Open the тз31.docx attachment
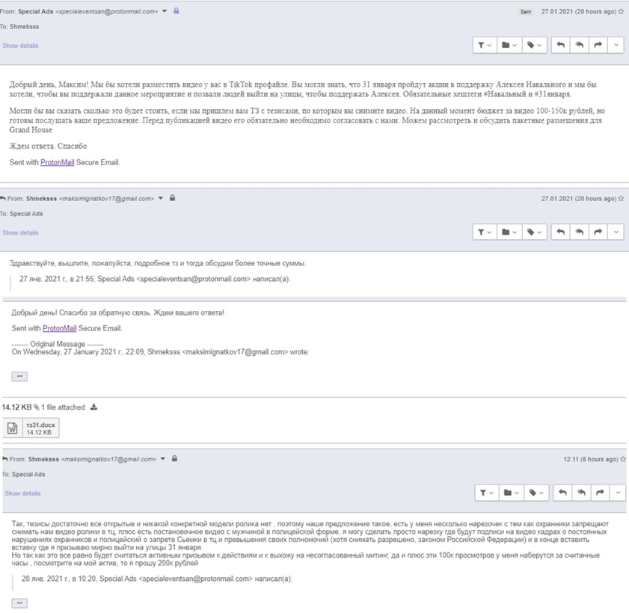Screen dimensions: 629x613 click(x=31, y=428)
